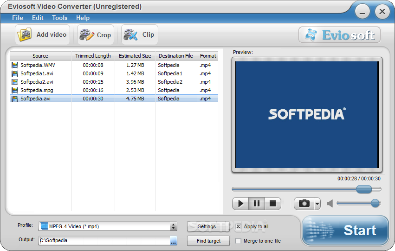
Task: Select the Softpedia1.avi row name
Action: click(37, 73)
